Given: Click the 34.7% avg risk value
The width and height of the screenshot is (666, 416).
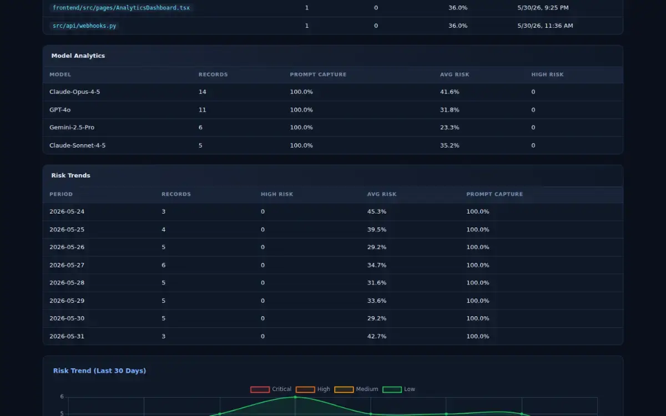Looking at the screenshot, I should point(377,265).
